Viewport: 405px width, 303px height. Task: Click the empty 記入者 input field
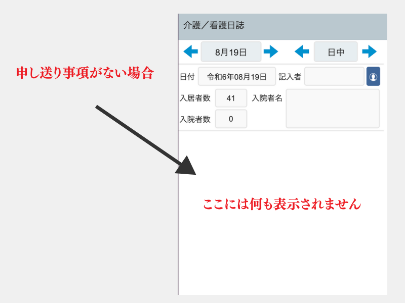click(x=334, y=77)
